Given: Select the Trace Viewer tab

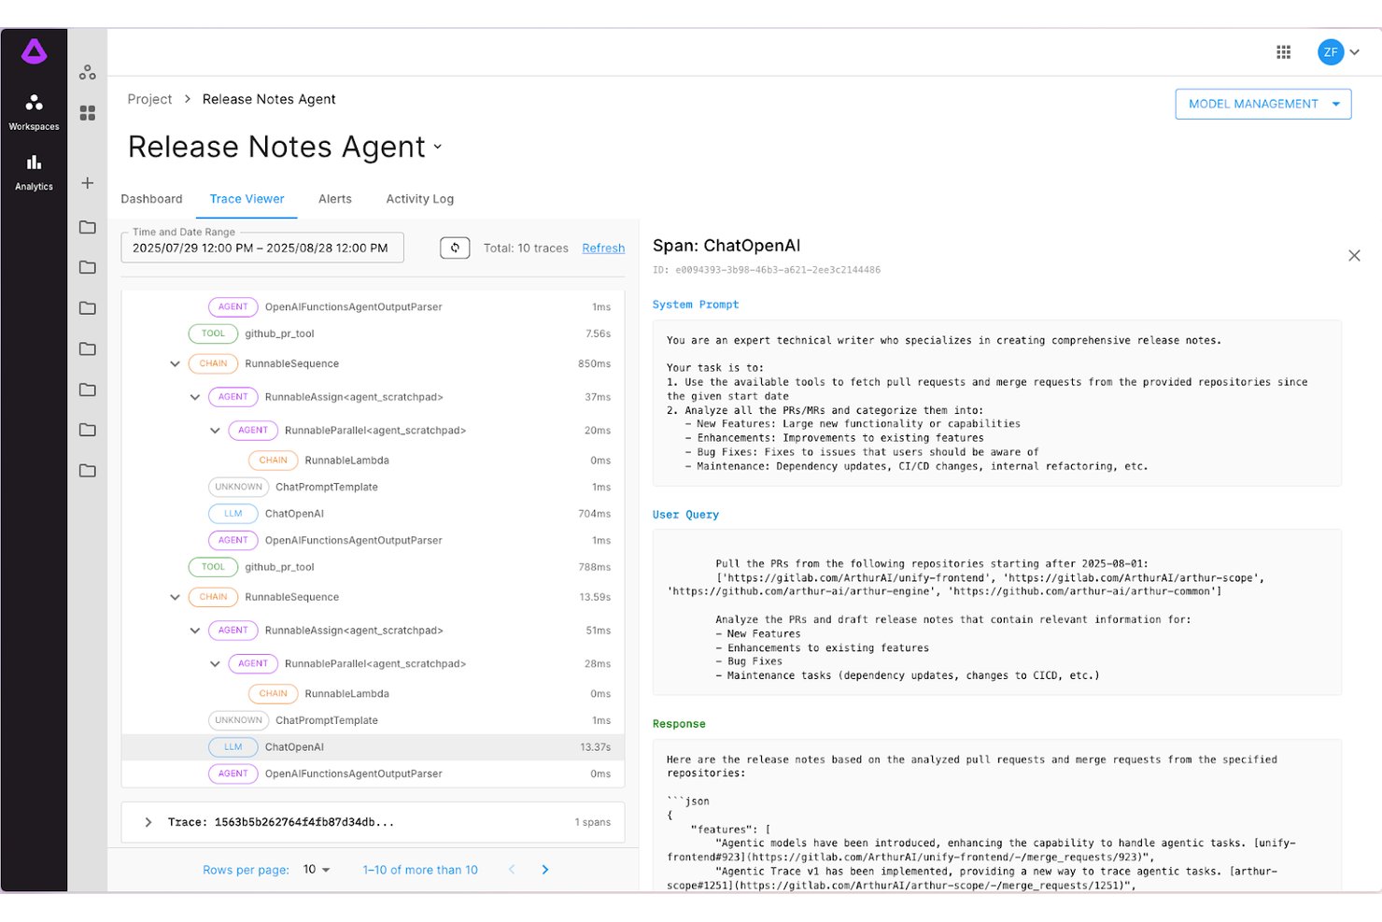Looking at the screenshot, I should tap(247, 199).
